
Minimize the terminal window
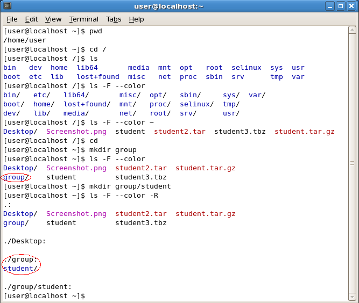[x=330, y=6]
